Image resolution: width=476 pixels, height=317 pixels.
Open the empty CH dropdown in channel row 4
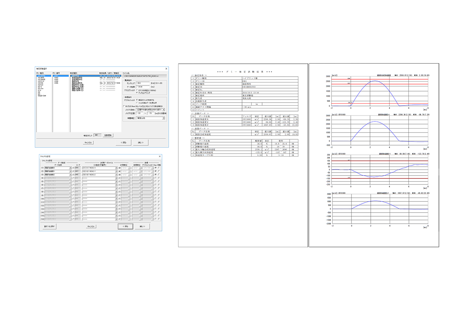click(100, 178)
